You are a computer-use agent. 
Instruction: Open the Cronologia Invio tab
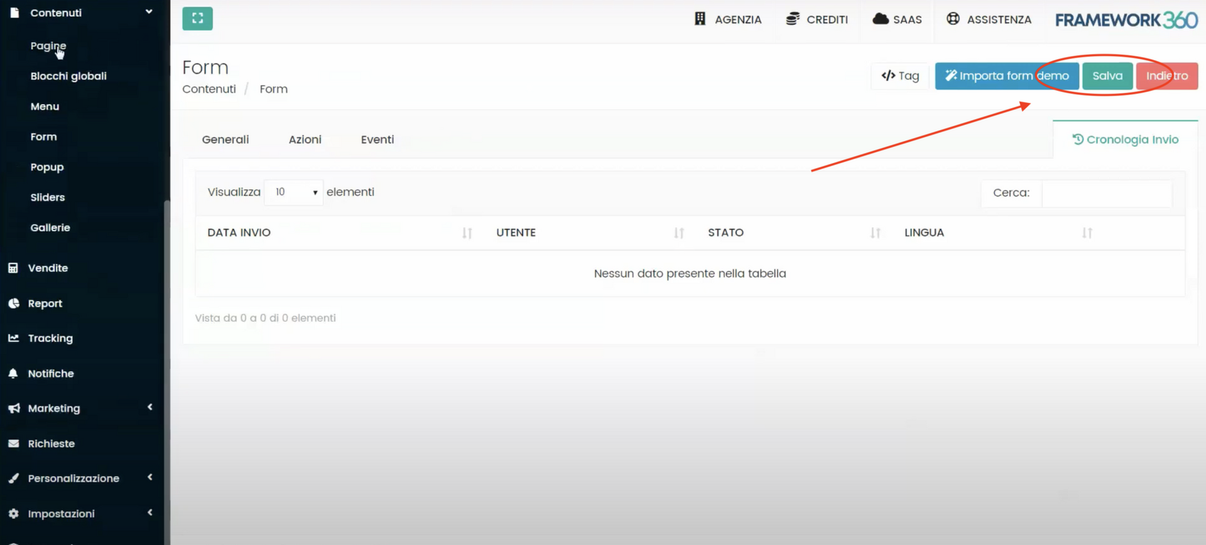pos(1125,140)
